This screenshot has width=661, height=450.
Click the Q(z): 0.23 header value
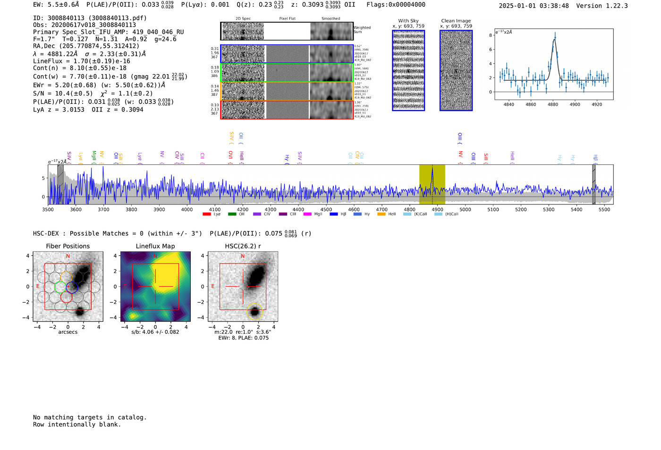tap(261, 5)
